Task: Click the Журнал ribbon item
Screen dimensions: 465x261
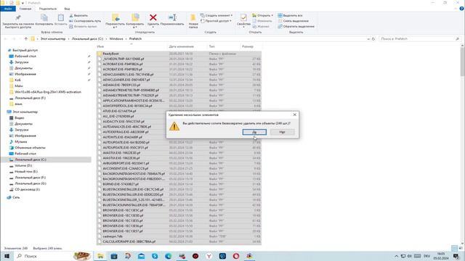Action: pos(261,26)
